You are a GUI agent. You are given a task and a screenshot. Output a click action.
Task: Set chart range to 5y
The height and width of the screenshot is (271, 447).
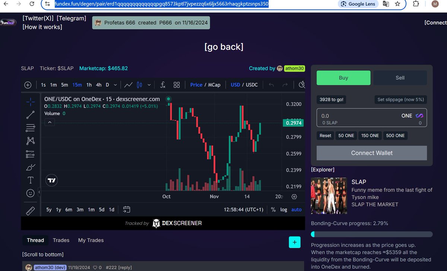click(49, 209)
